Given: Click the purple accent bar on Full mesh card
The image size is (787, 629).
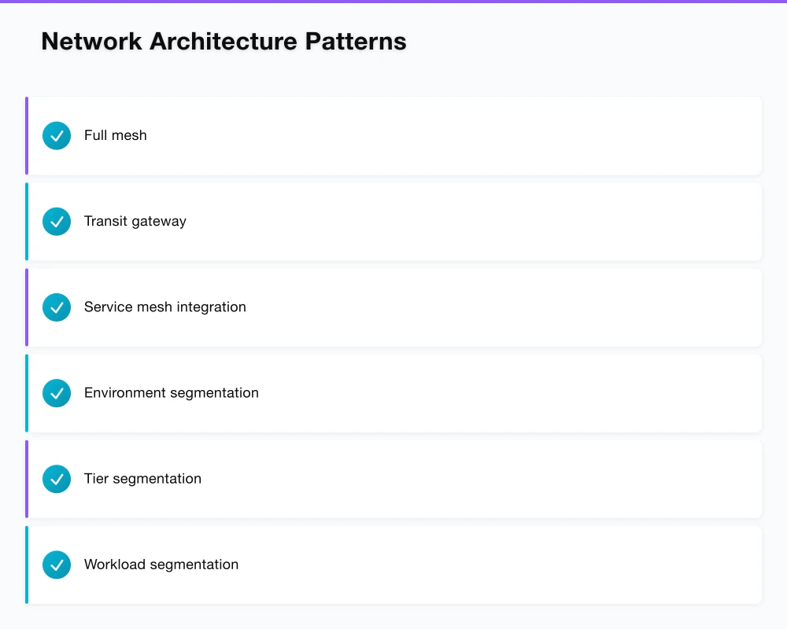Looking at the screenshot, I should click(26, 135).
